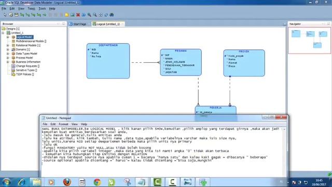
Task: Click the binoculars Find icon
Action: 112,15
